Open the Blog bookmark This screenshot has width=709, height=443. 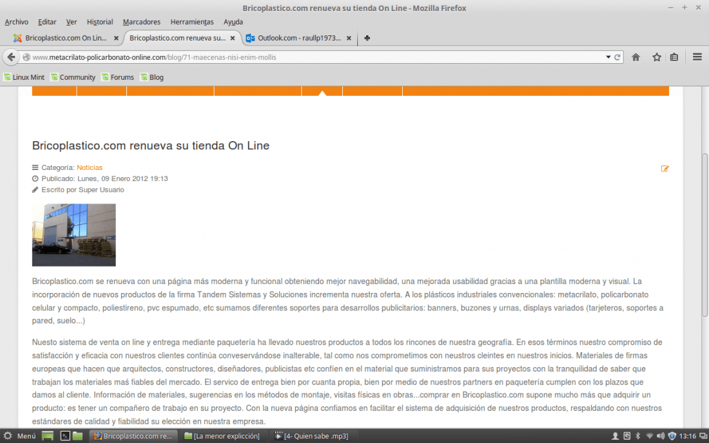point(152,77)
